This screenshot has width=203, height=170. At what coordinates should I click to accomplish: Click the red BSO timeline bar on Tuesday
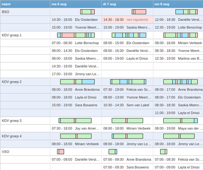[x=139, y=12]
